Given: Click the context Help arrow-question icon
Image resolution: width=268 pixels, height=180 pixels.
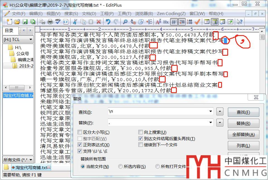Looking at the screenshot, I should [x=240, y=22].
